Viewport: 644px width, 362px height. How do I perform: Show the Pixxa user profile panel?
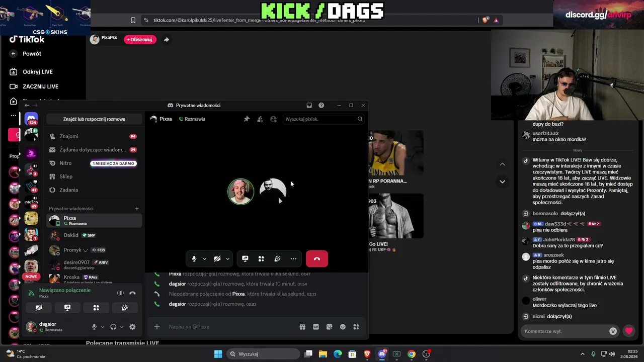pos(274,119)
